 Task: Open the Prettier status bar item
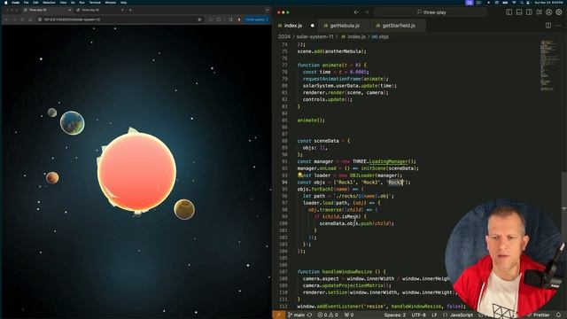540,315
